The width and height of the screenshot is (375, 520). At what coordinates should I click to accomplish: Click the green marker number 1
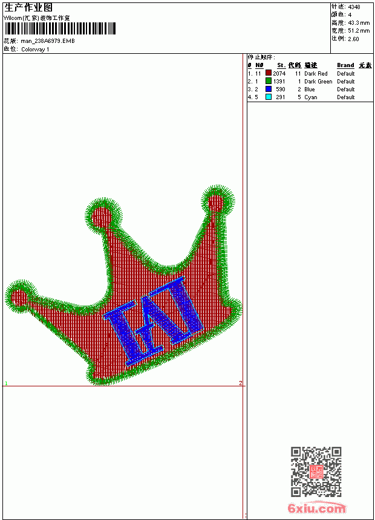pos(6,383)
